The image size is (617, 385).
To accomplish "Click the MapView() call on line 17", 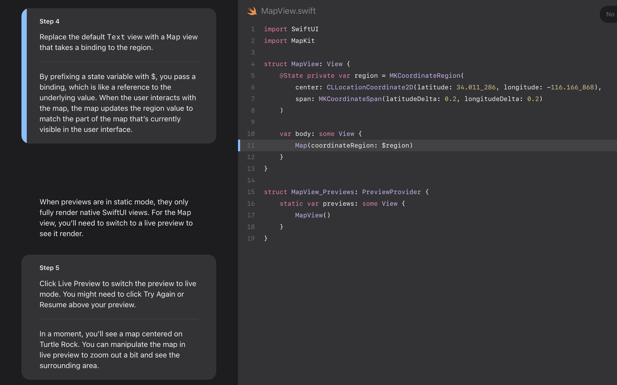I will [x=312, y=215].
